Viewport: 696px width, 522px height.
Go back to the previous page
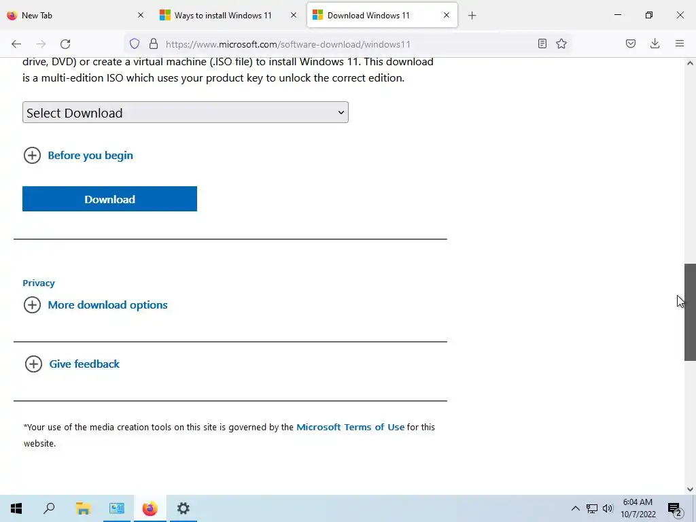tap(16, 44)
